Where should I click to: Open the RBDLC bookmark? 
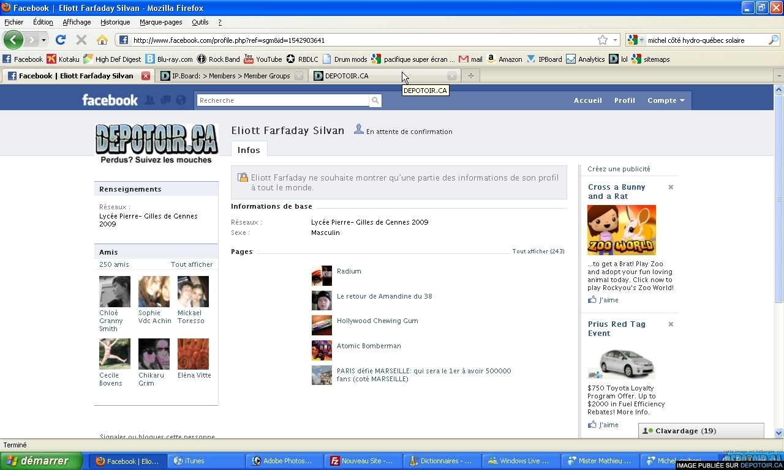[x=302, y=59]
